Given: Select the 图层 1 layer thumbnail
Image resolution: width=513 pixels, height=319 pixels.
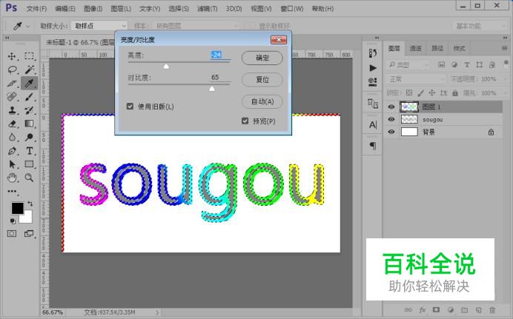Looking at the screenshot, I should 409,107.
